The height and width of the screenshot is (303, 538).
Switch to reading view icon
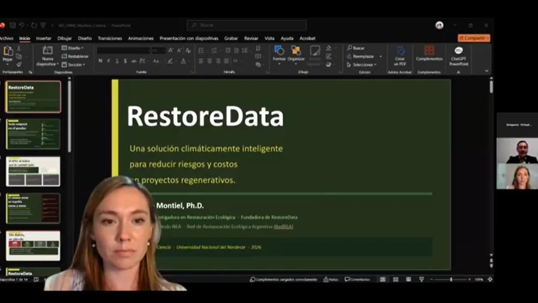click(408, 280)
